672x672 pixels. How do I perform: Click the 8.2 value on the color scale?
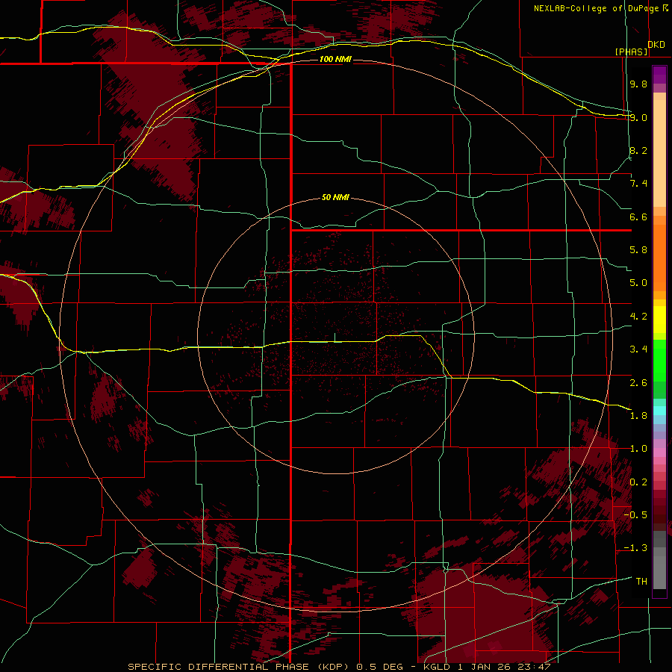point(638,150)
